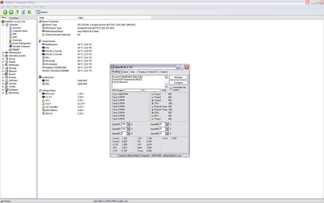The height and width of the screenshot is (203, 324).
Task: Click the first CPU Usage bar in SpeedFan
Action: point(132,90)
